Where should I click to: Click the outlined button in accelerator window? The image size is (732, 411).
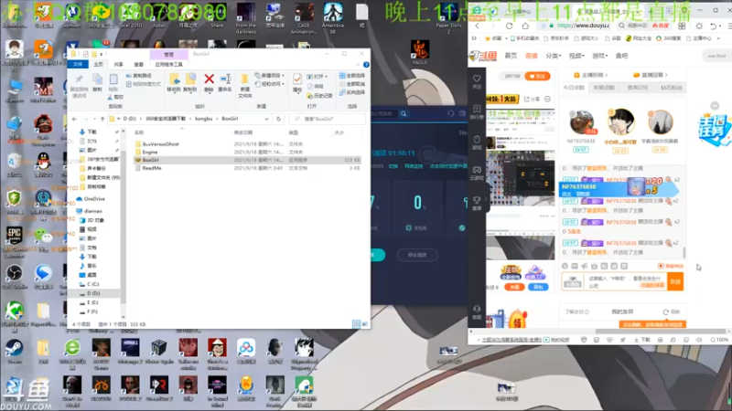tap(417, 255)
